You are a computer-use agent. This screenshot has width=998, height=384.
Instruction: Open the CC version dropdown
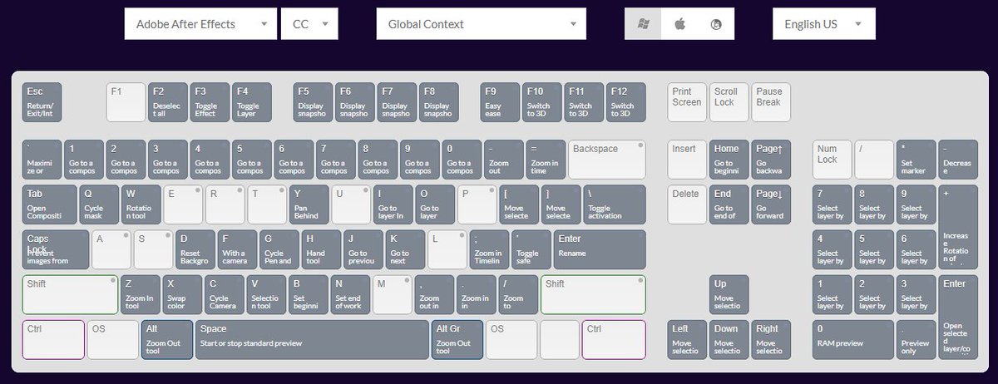point(309,24)
